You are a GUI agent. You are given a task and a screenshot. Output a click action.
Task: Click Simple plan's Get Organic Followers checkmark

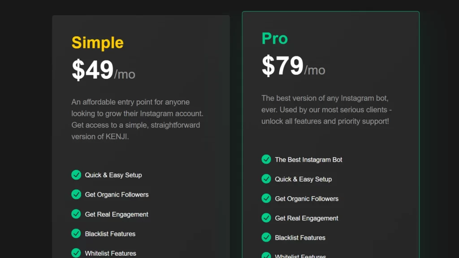pyautogui.click(x=76, y=194)
